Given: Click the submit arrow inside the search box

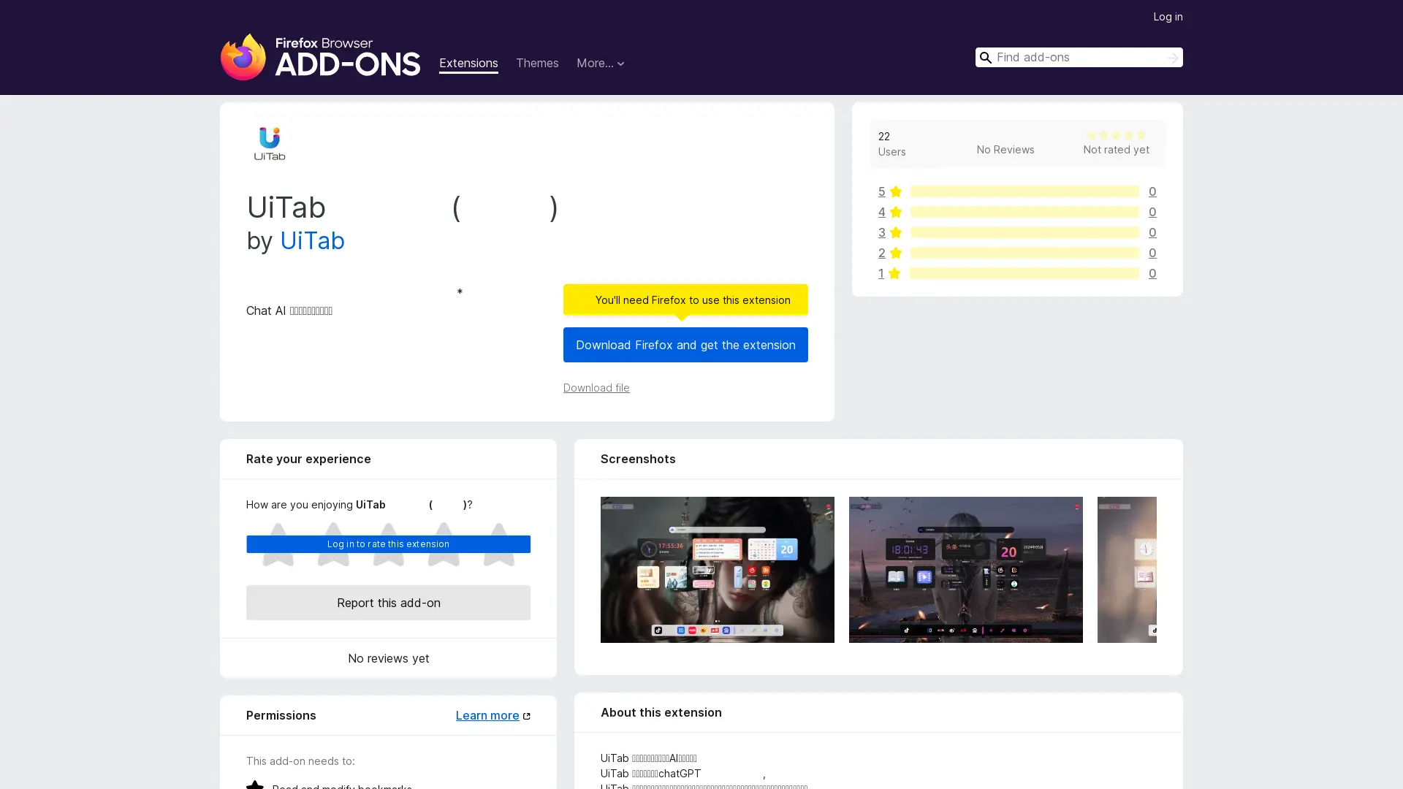Looking at the screenshot, I should (x=1172, y=58).
